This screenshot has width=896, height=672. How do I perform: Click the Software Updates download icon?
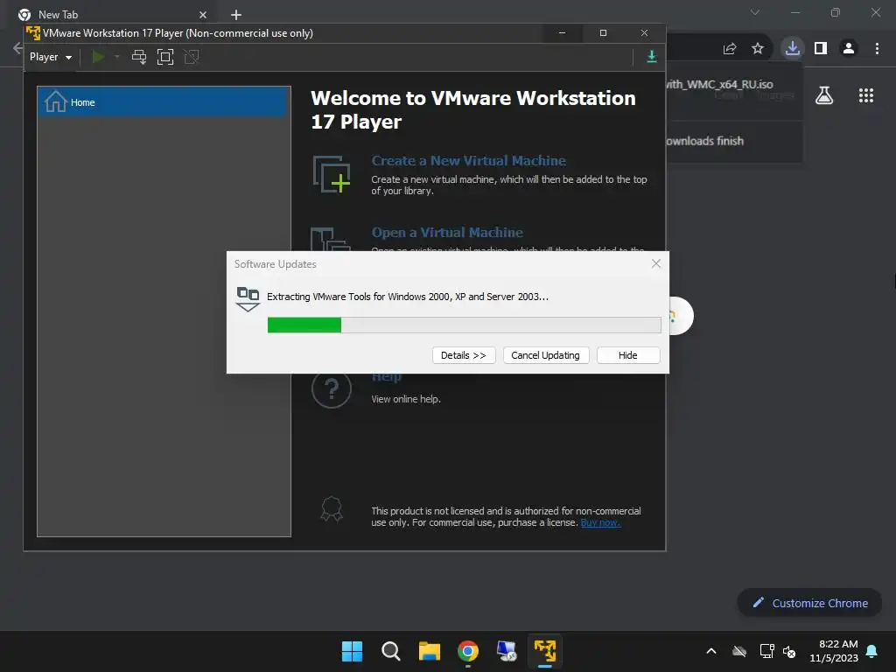pyautogui.click(x=248, y=299)
